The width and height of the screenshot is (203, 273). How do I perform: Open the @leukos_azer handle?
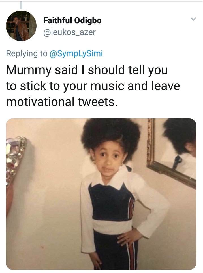tap(69, 32)
